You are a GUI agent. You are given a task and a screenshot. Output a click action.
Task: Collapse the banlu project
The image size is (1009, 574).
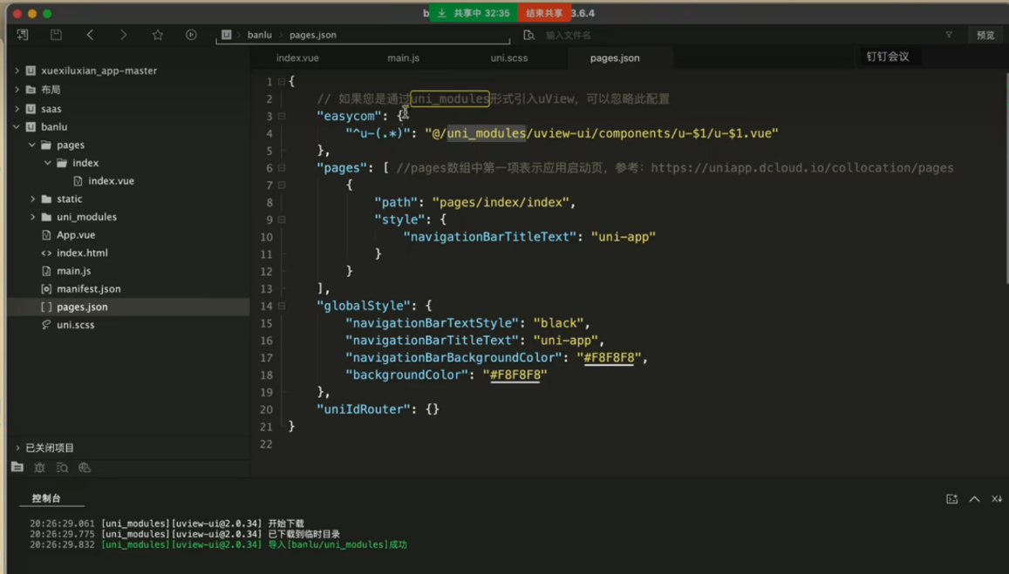(17, 126)
